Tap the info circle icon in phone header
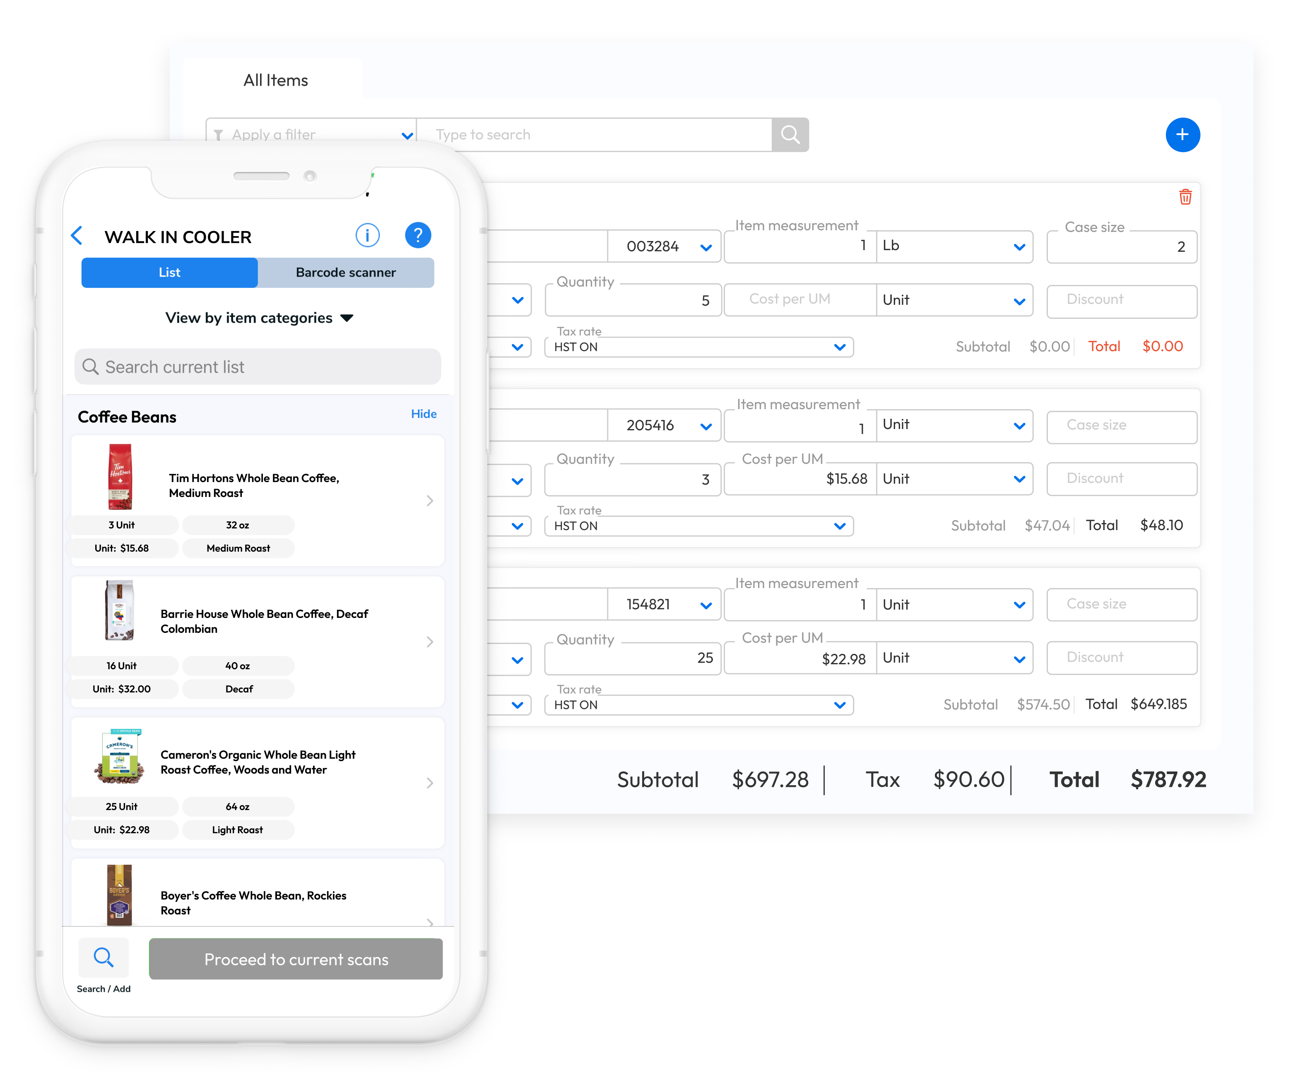 coord(367,236)
